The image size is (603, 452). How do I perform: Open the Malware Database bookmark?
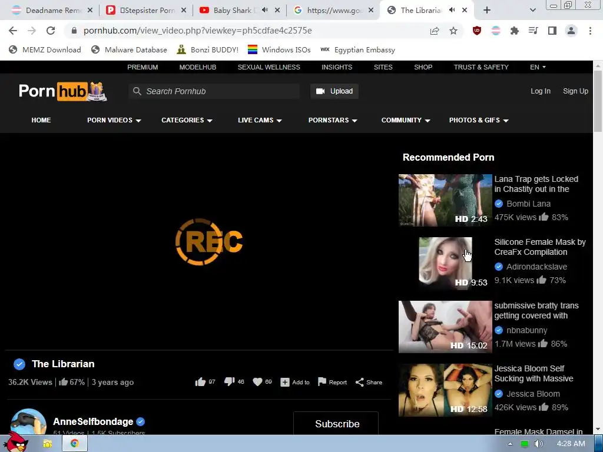click(129, 49)
